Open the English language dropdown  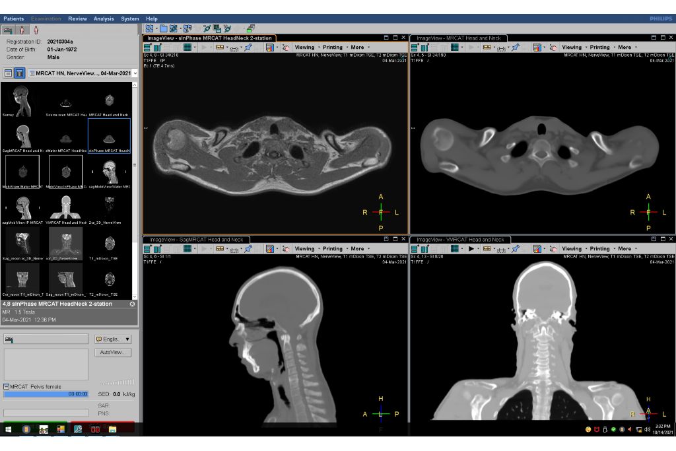113,339
